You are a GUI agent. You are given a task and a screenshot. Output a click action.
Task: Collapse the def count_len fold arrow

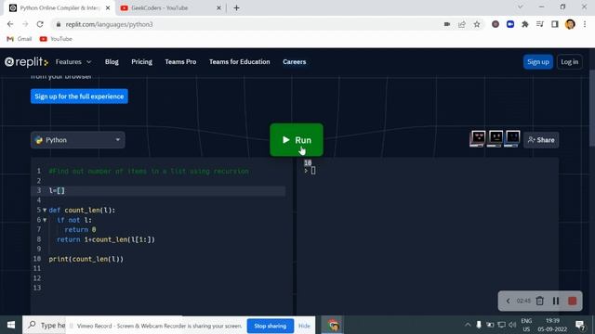(x=45, y=210)
